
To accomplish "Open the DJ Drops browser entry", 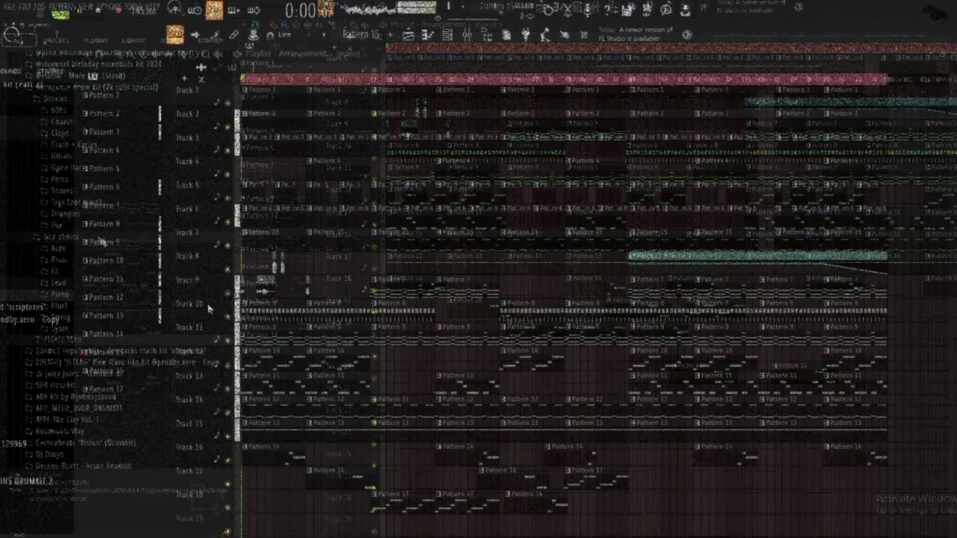I will click(51, 454).
